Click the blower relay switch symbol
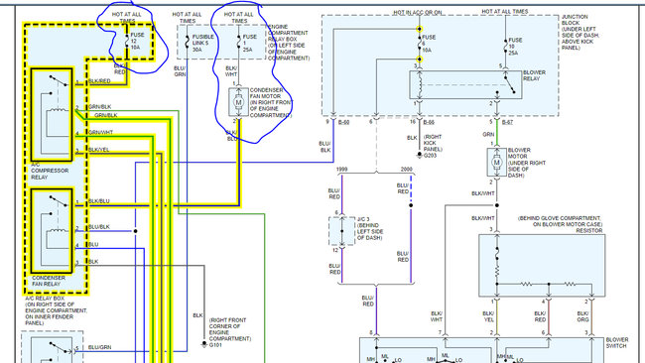The height and width of the screenshot is (363, 645). (465, 84)
